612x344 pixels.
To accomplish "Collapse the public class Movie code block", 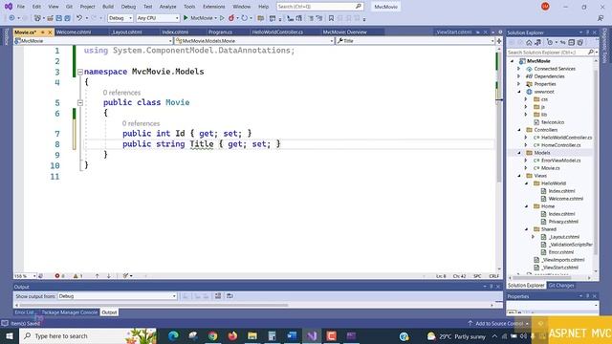I will pos(80,102).
